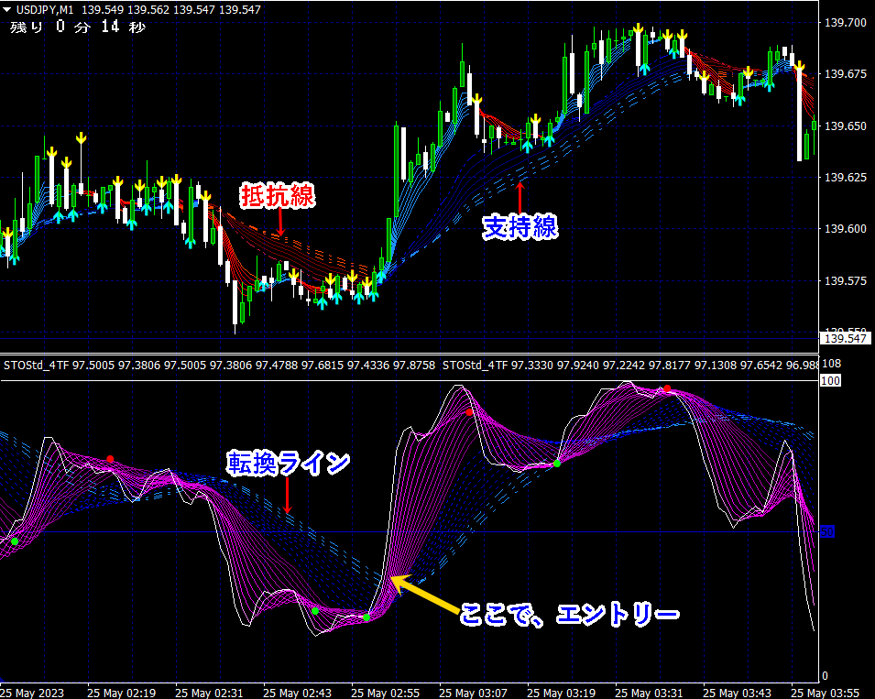This screenshot has width=875, height=699.
Task: Click the first STOStd_4TF indicator label
Action: 37,365
